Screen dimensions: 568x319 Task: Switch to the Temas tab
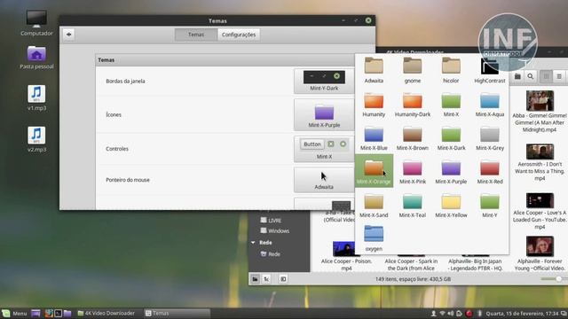pyautogui.click(x=196, y=35)
